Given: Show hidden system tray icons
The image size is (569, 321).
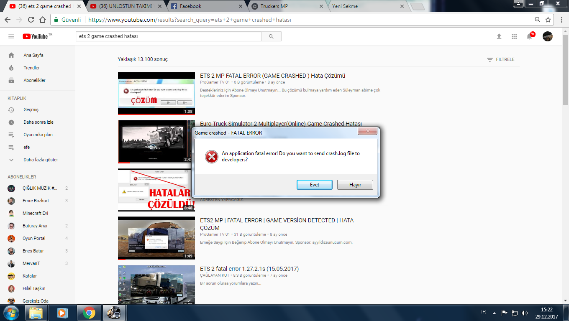Looking at the screenshot, I should [495, 313].
